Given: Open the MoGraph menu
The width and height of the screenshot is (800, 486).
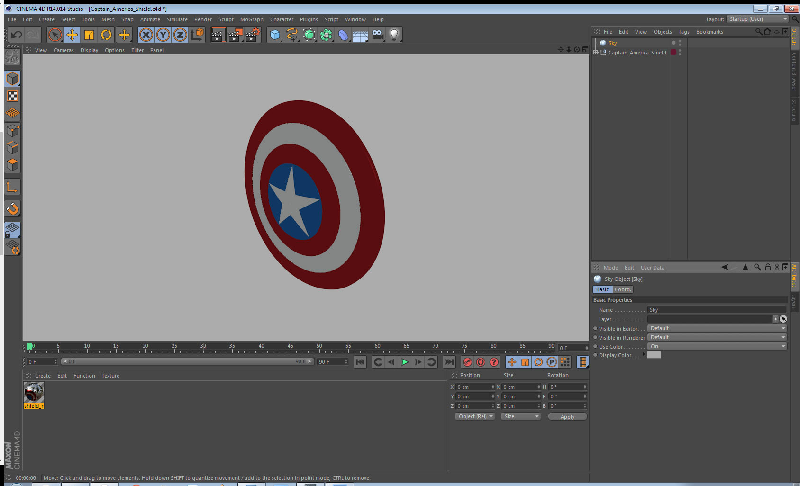Looking at the screenshot, I should [x=252, y=19].
